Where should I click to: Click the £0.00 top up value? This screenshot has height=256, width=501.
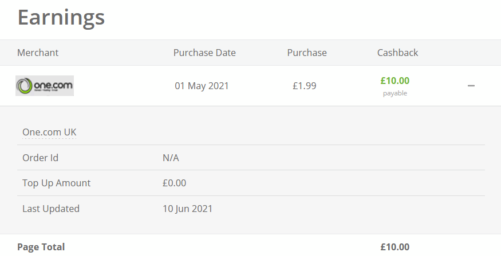tap(174, 183)
